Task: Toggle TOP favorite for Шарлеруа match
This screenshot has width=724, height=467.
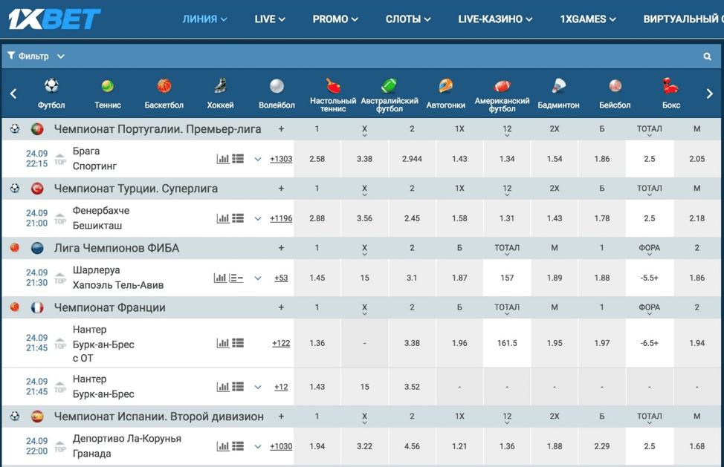Action: pyautogui.click(x=60, y=278)
